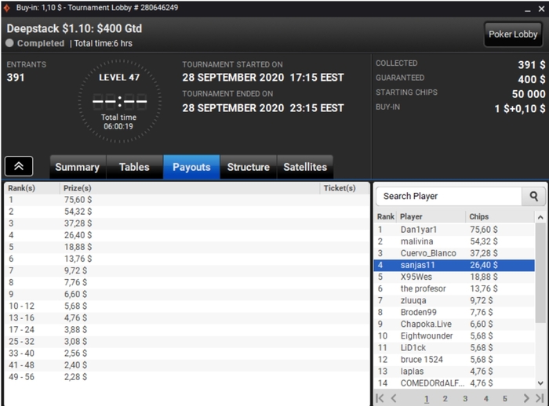Click the player list vertical scrollbar
The width and height of the screenshot is (549, 406).
[x=540, y=273]
